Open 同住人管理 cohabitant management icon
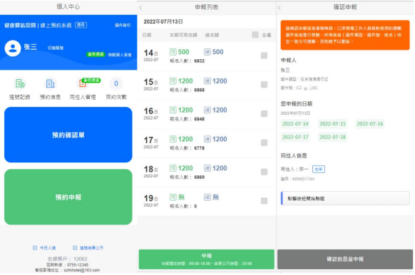This screenshot has height=275, width=415. 83,83
